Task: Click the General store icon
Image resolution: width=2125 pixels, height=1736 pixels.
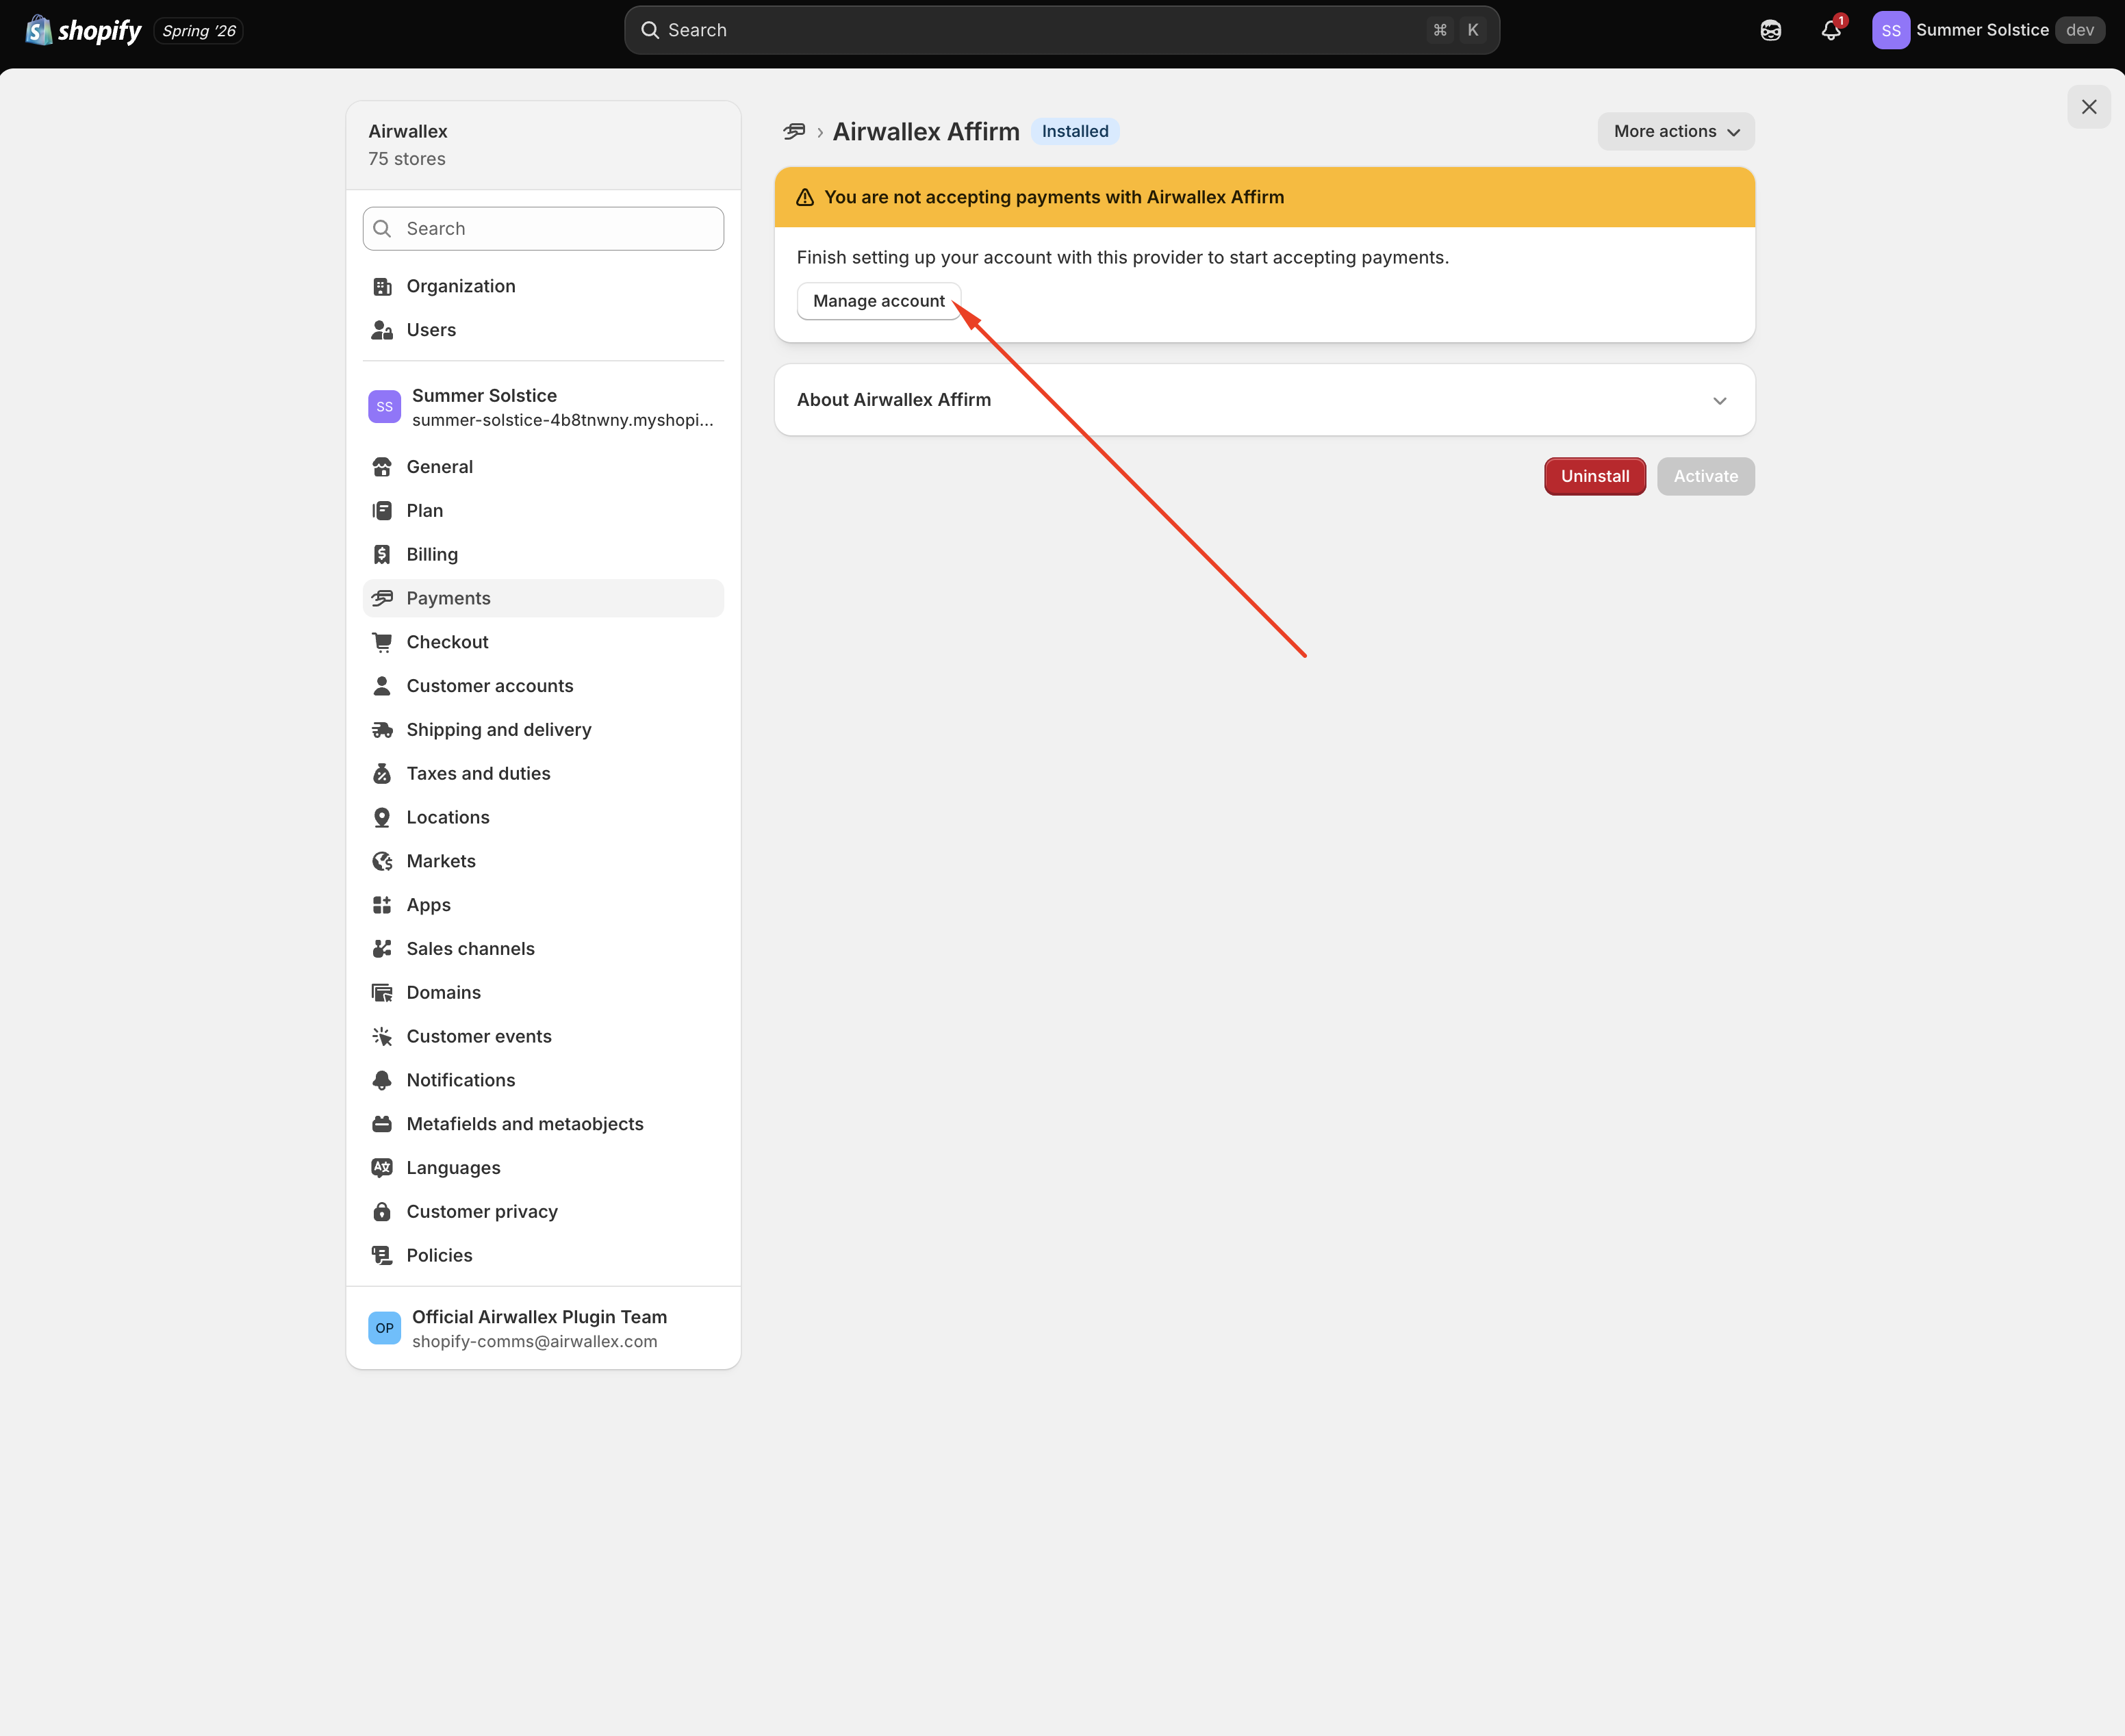Action: (x=382, y=467)
